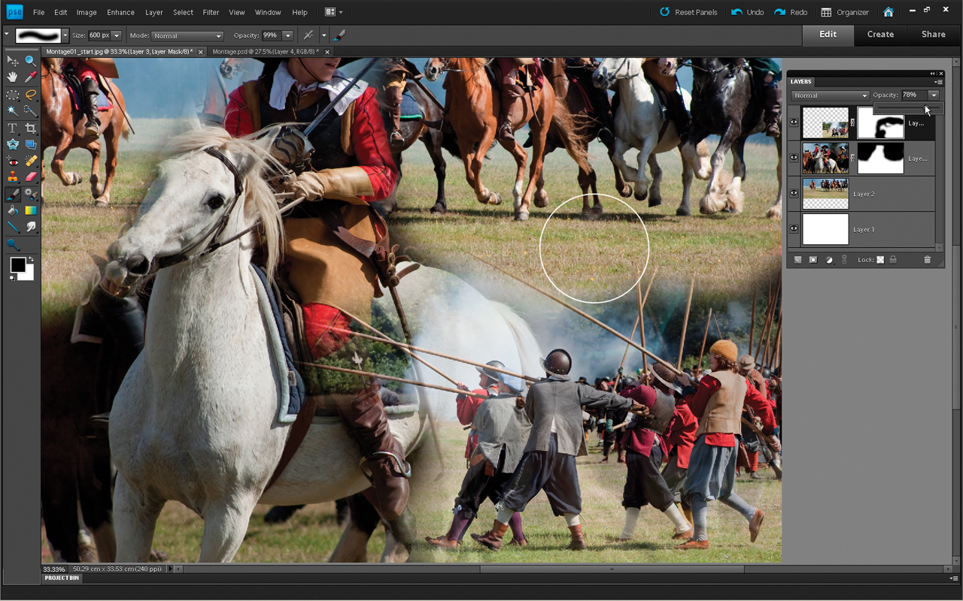Pick the Magic Wand tool

[x=13, y=111]
